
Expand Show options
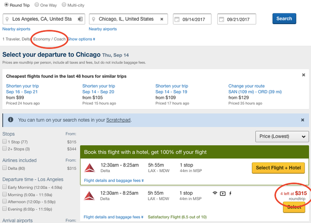click(81, 39)
